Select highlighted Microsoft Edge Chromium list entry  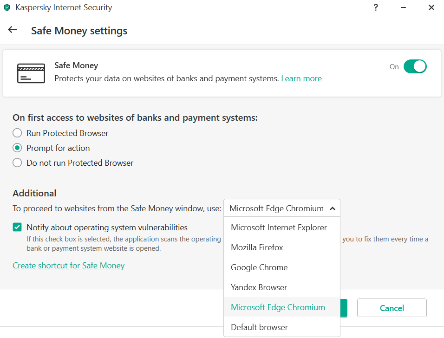click(278, 307)
